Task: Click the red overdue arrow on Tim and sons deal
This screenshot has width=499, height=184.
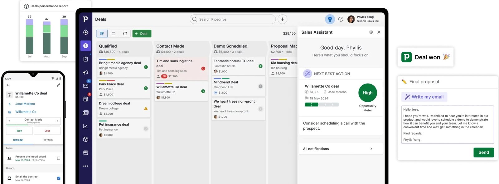Action: [203, 68]
